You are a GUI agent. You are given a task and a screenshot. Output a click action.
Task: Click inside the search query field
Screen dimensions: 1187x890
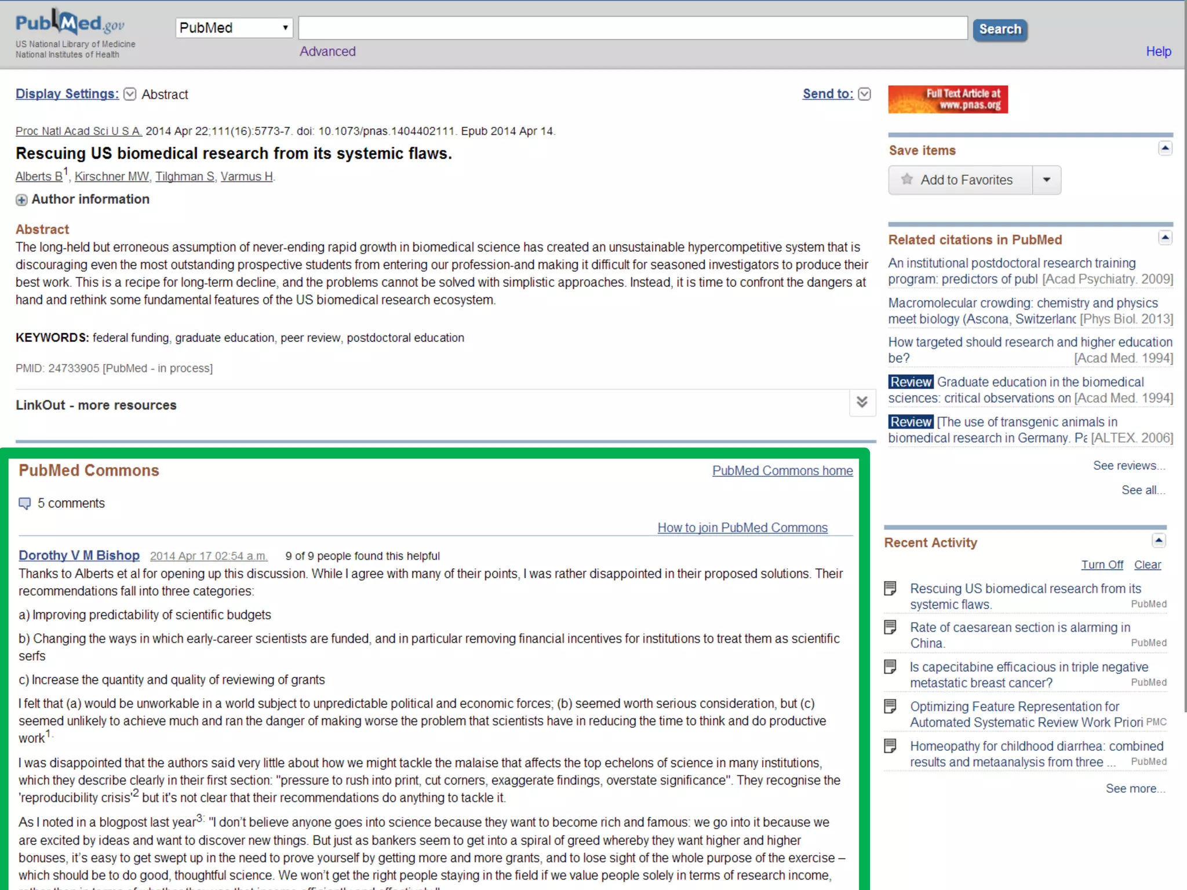[632, 28]
